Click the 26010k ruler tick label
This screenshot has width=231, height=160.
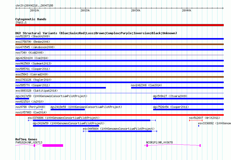coord(35,10)
